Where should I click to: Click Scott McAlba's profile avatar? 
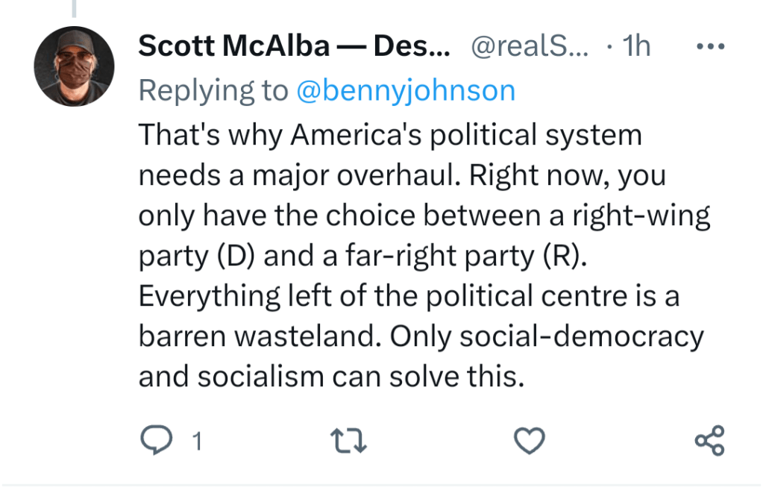74,66
